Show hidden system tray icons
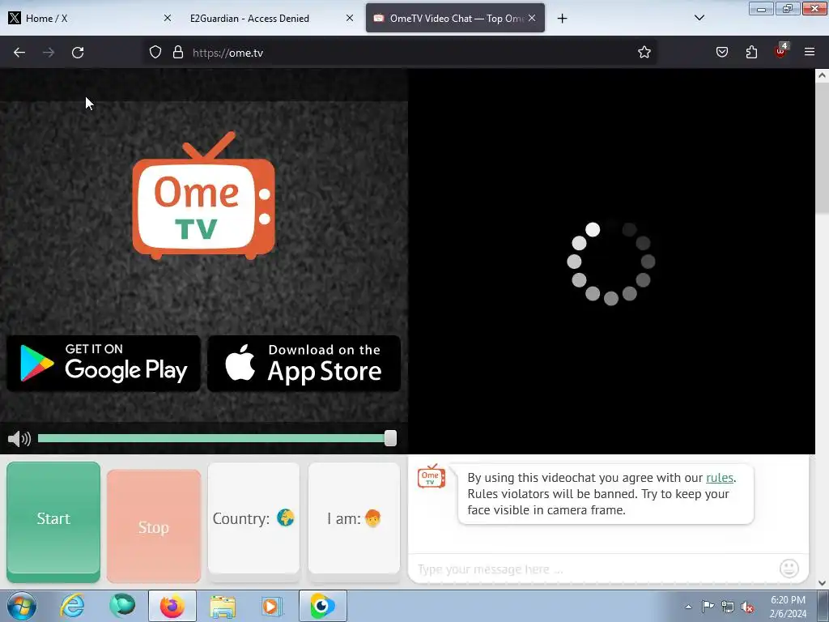829x622 pixels. tap(688, 607)
